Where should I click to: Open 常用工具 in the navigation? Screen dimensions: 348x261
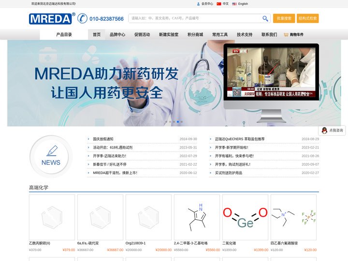point(220,34)
